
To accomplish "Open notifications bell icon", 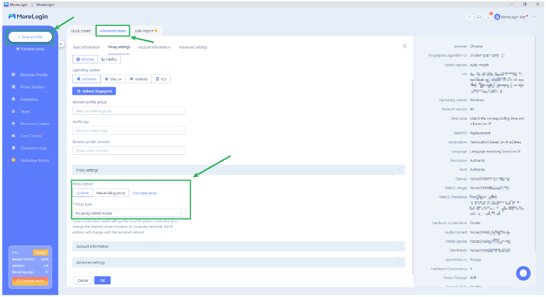I will click(x=488, y=17).
